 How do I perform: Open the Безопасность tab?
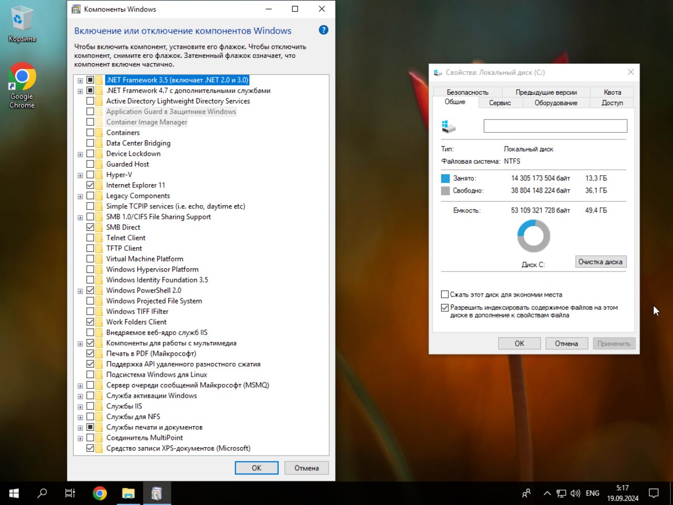click(467, 92)
